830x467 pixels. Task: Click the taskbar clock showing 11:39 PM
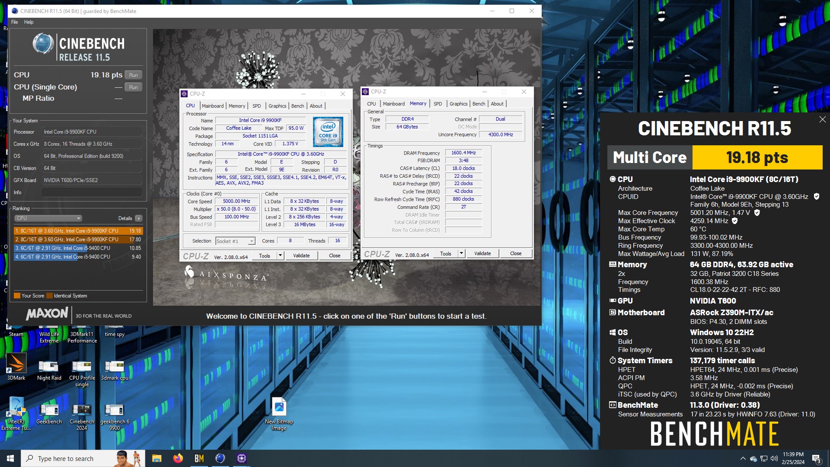pos(793,458)
